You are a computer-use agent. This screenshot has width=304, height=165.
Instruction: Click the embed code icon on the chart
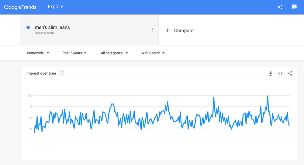[280, 73]
